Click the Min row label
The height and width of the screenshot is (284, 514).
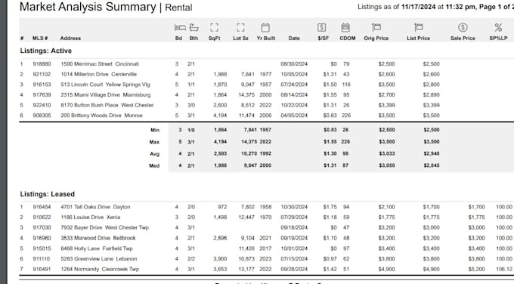155,130
